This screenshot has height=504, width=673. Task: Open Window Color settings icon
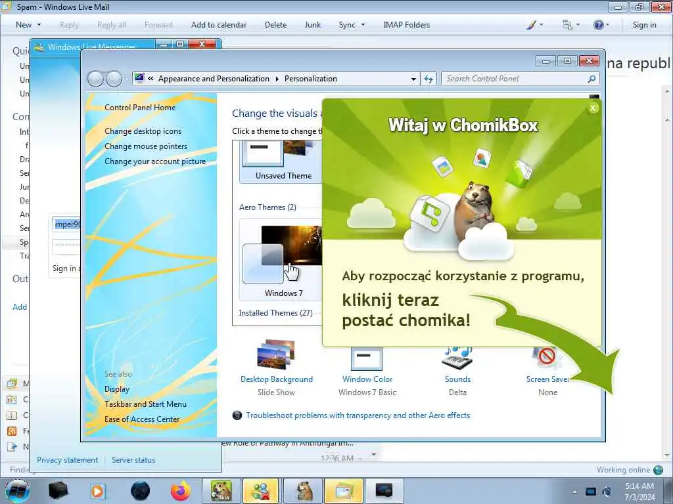(367, 358)
